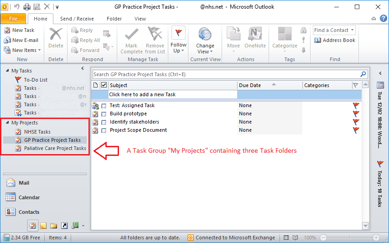Set High Importance exclamation icon
Screen dimensions: 389x243
pos(303,40)
